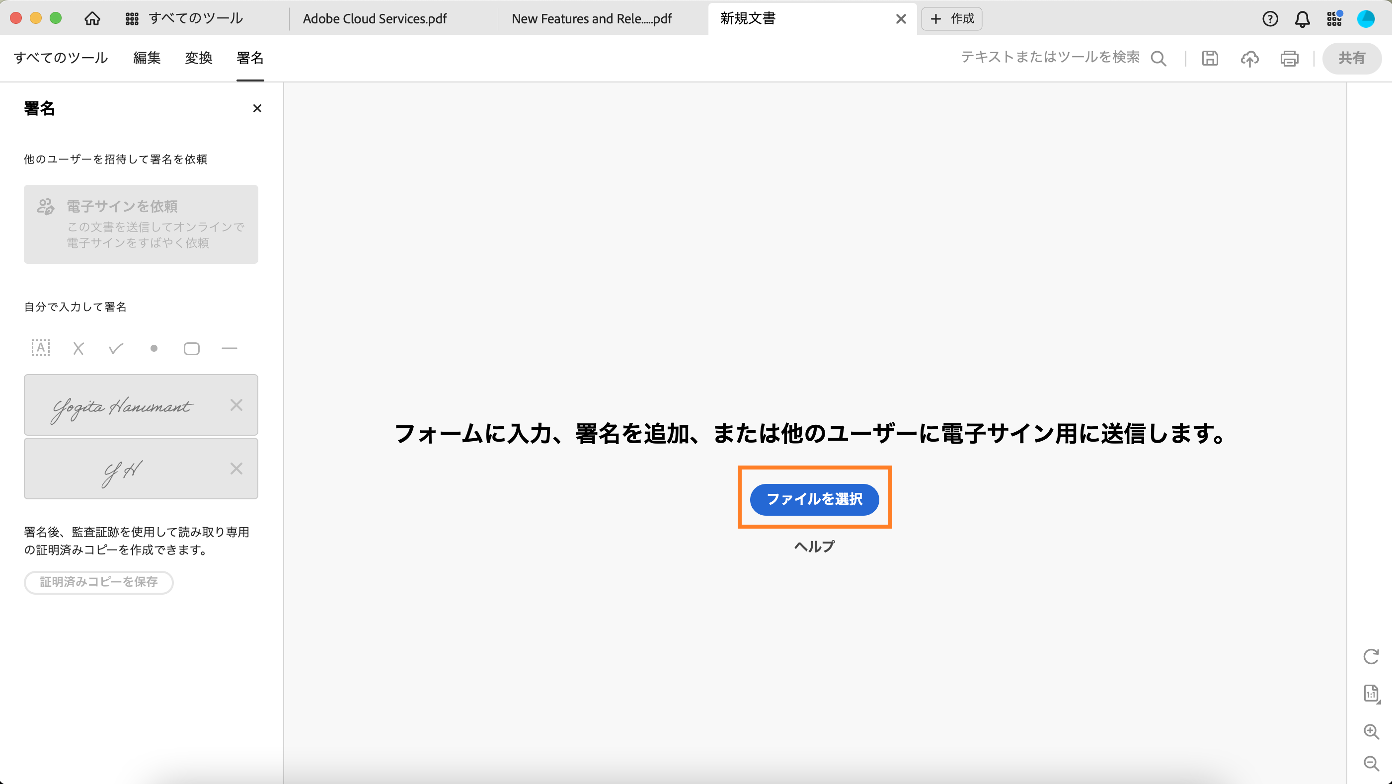Click the ヘルプ link
Viewport: 1392px width, 784px height.
tap(814, 547)
